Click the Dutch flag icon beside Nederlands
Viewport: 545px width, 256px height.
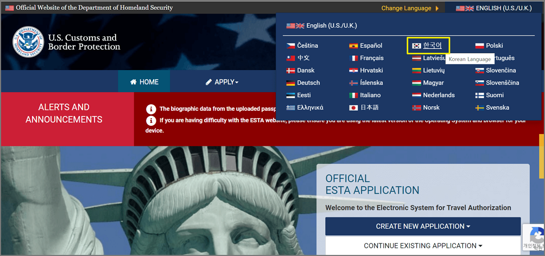(416, 95)
